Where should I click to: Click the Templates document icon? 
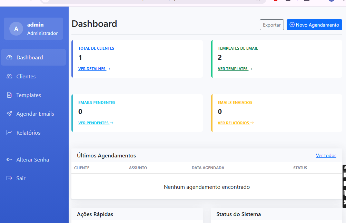point(9,95)
